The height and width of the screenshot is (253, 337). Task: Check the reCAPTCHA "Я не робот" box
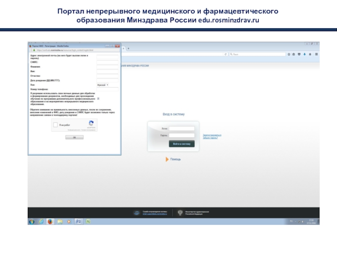click(56, 125)
